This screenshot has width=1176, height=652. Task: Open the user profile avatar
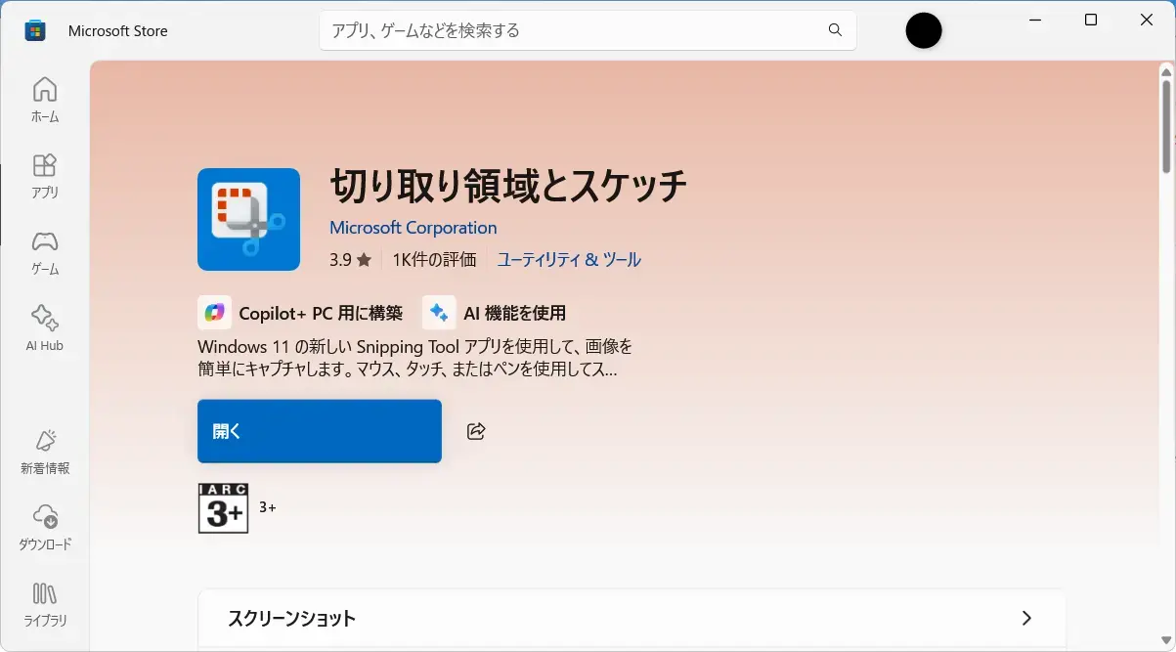point(924,30)
